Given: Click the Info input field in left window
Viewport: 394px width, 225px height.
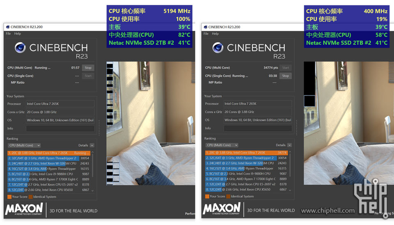Looking at the screenshot, I should click(60, 129).
